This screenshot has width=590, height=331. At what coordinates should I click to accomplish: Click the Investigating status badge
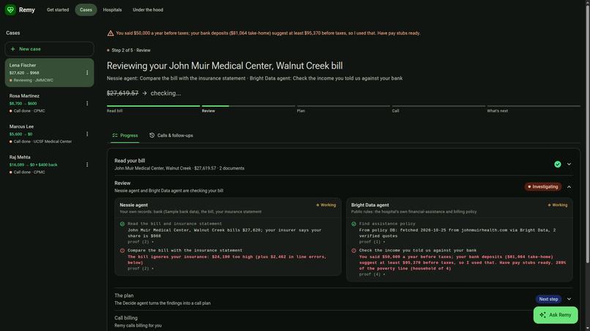tap(543, 187)
